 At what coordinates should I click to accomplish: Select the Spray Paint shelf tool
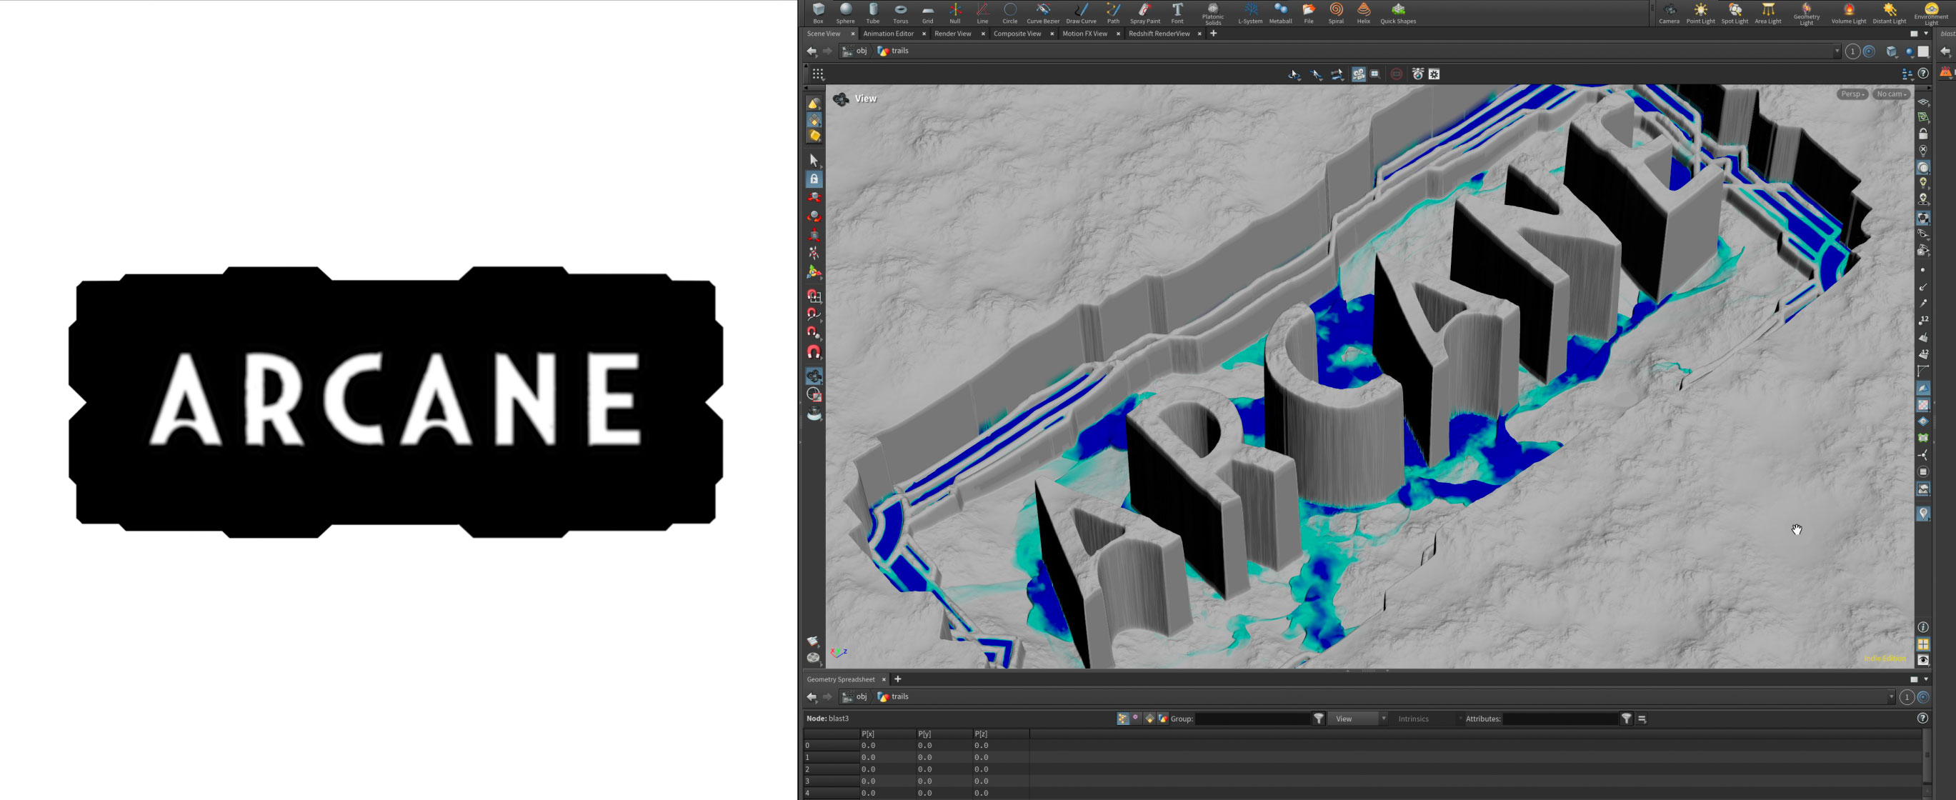(1144, 12)
